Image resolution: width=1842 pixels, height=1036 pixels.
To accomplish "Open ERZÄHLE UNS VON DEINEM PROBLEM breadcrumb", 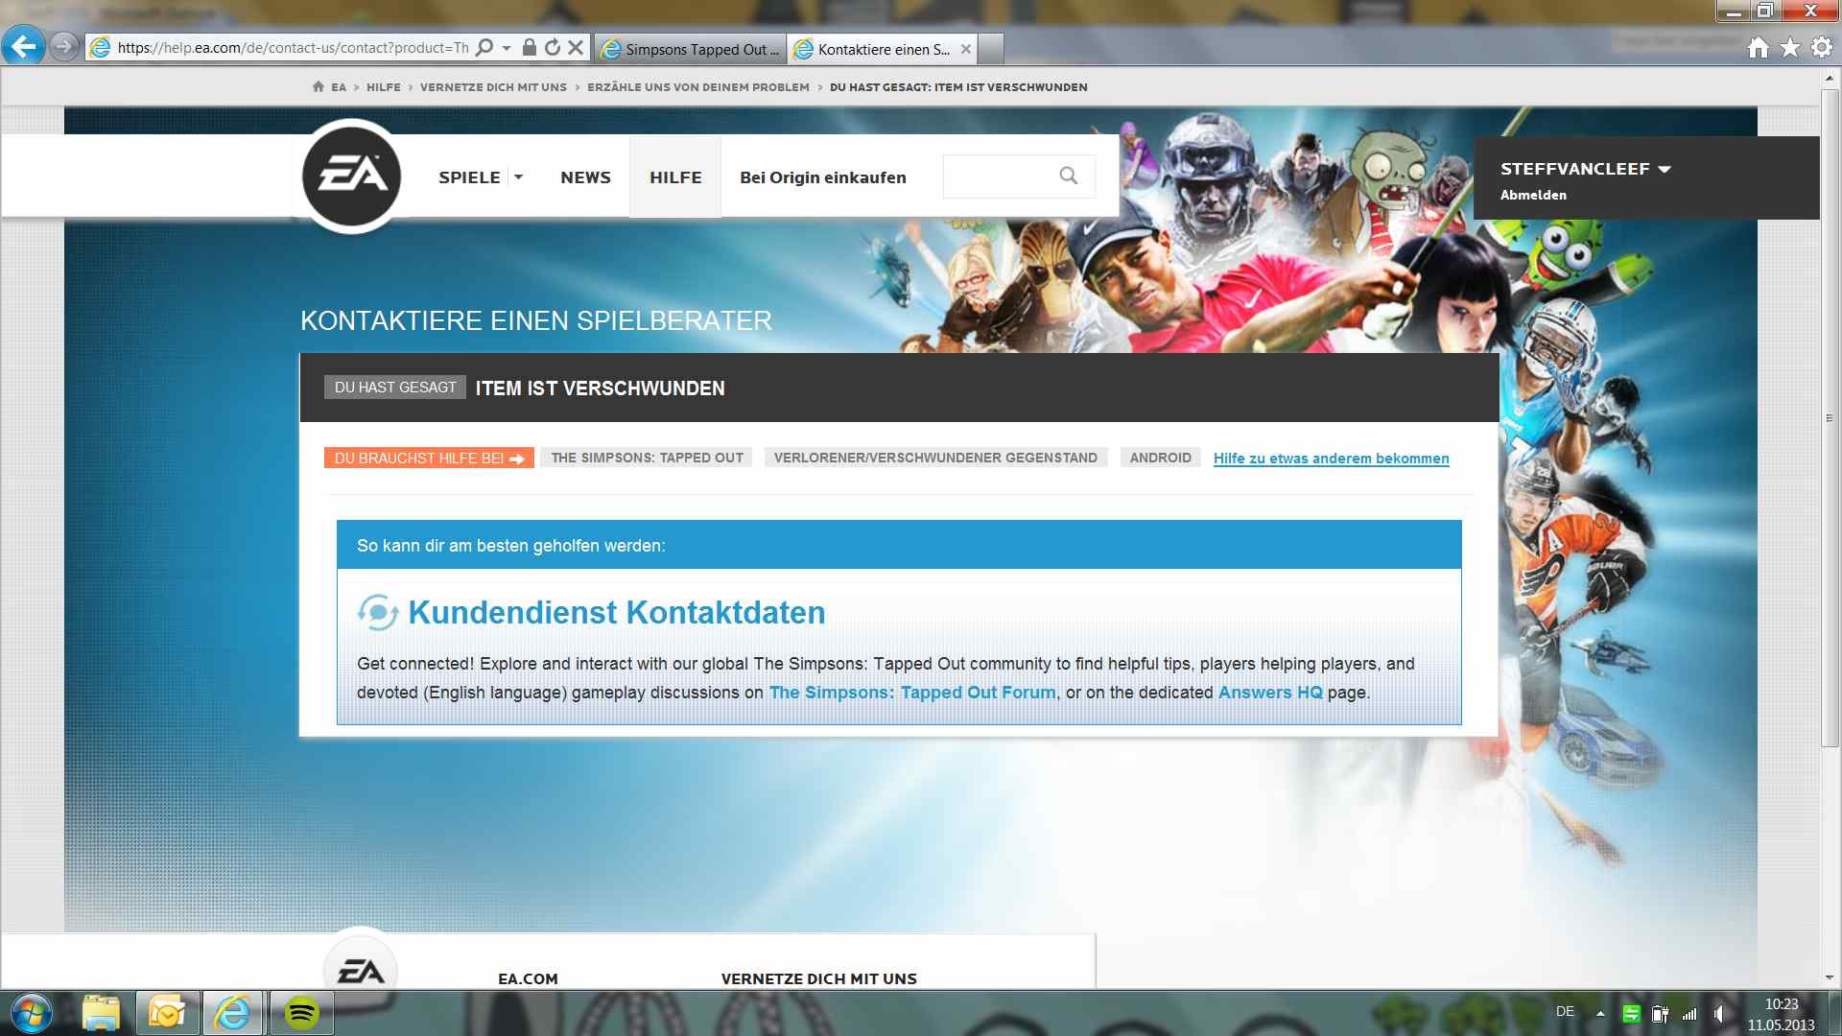I will [x=698, y=87].
